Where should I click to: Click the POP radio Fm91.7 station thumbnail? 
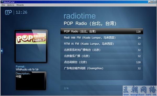(x=31, y=38)
